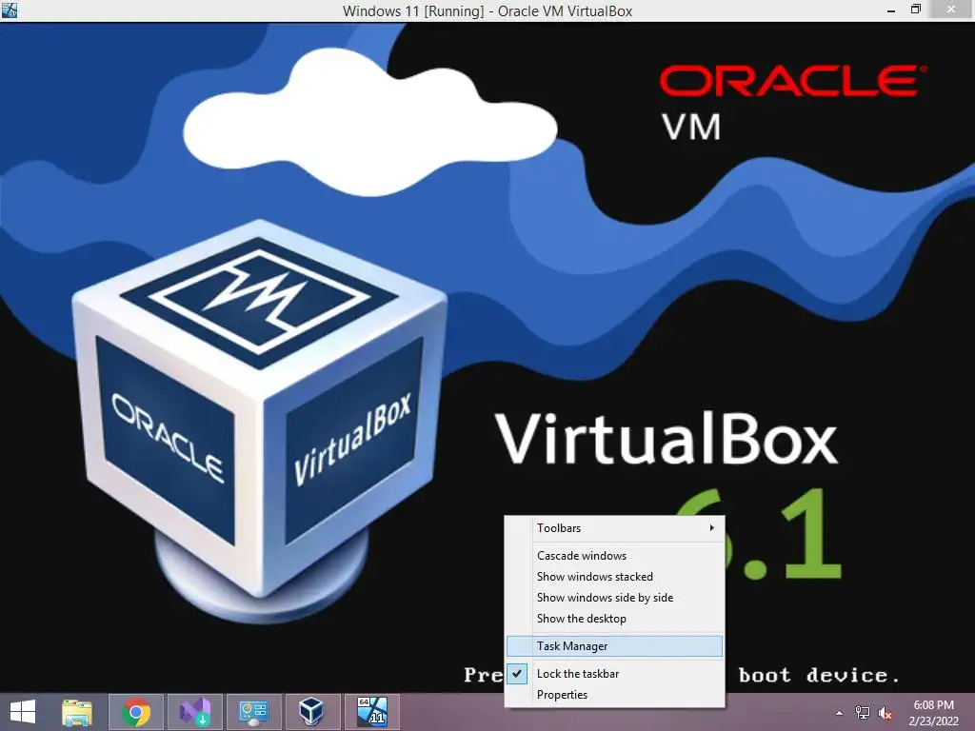Click the VirtualBox window icon in the title bar
The height and width of the screenshot is (731, 975).
click(x=10, y=10)
